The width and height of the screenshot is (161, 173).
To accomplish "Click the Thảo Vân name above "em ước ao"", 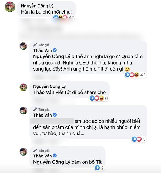I will pyautogui.click(x=43, y=115).
